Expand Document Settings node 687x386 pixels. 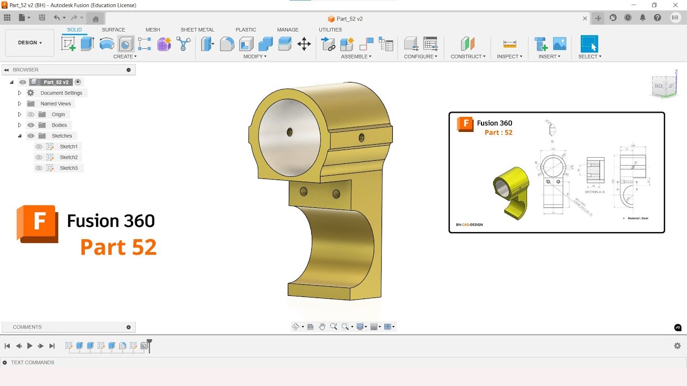click(x=20, y=93)
